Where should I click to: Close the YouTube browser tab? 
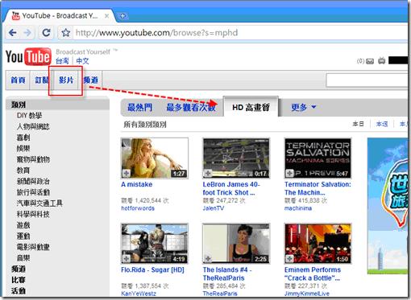(x=106, y=16)
